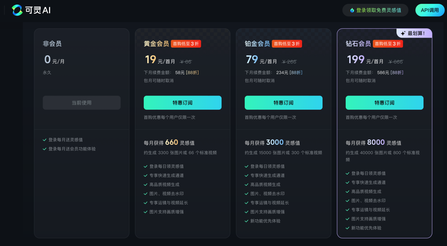447x246 pixels.
Task: Click the 最划算! badge label
Action: point(416,33)
